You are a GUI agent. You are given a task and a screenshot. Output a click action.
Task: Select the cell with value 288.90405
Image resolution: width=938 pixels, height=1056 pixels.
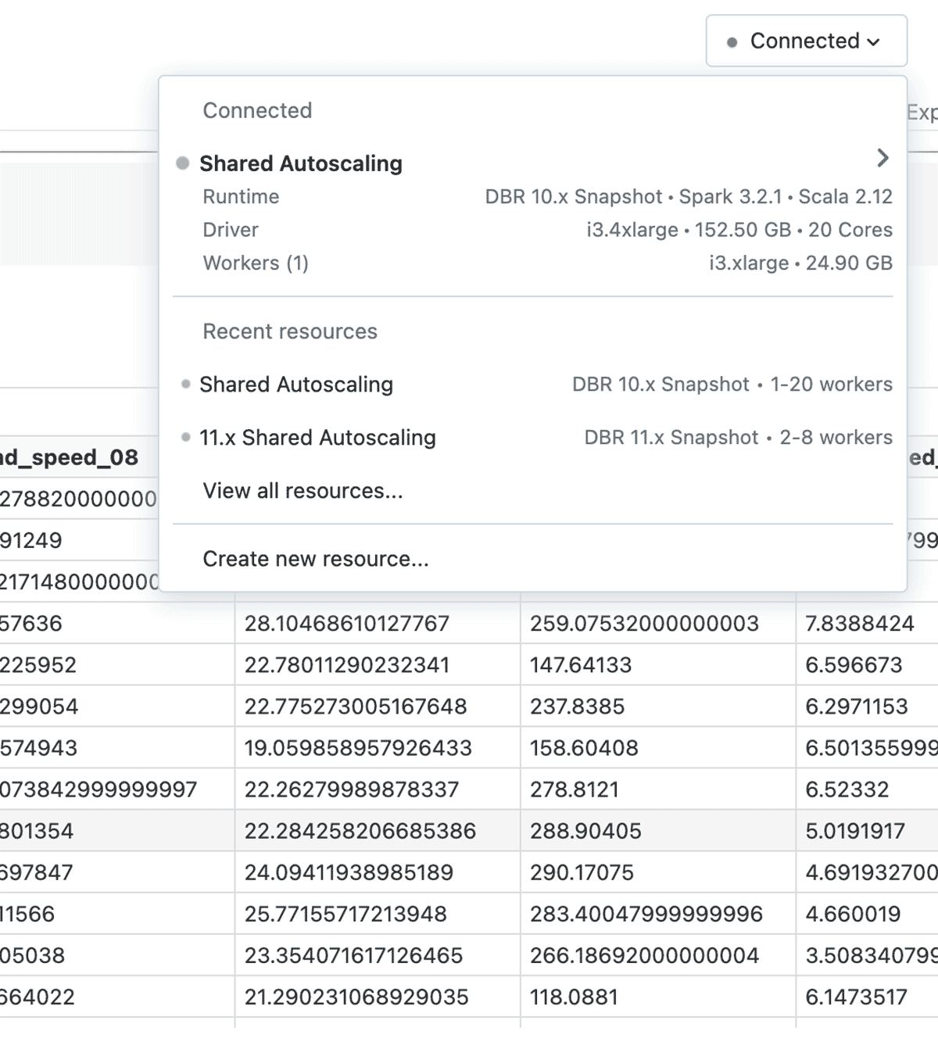click(585, 831)
